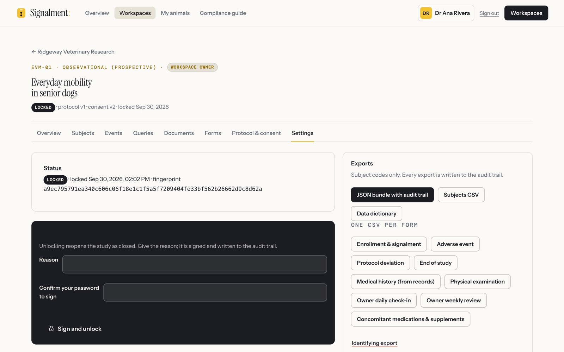564x352 pixels.
Task: Click the Sign out link
Action: [x=489, y=13]
